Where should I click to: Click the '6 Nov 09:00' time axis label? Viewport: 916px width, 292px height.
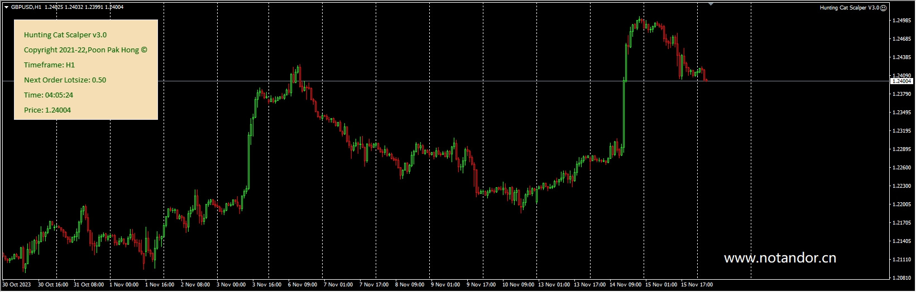click(303, 285)
